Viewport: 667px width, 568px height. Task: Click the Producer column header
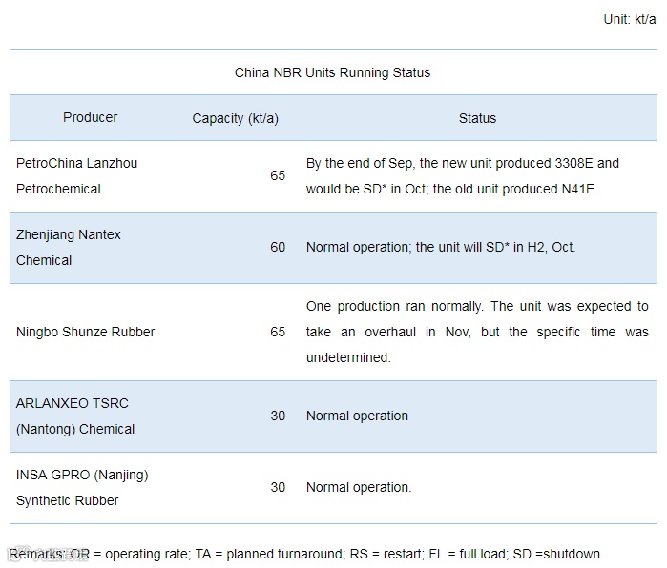click(91, 117)
